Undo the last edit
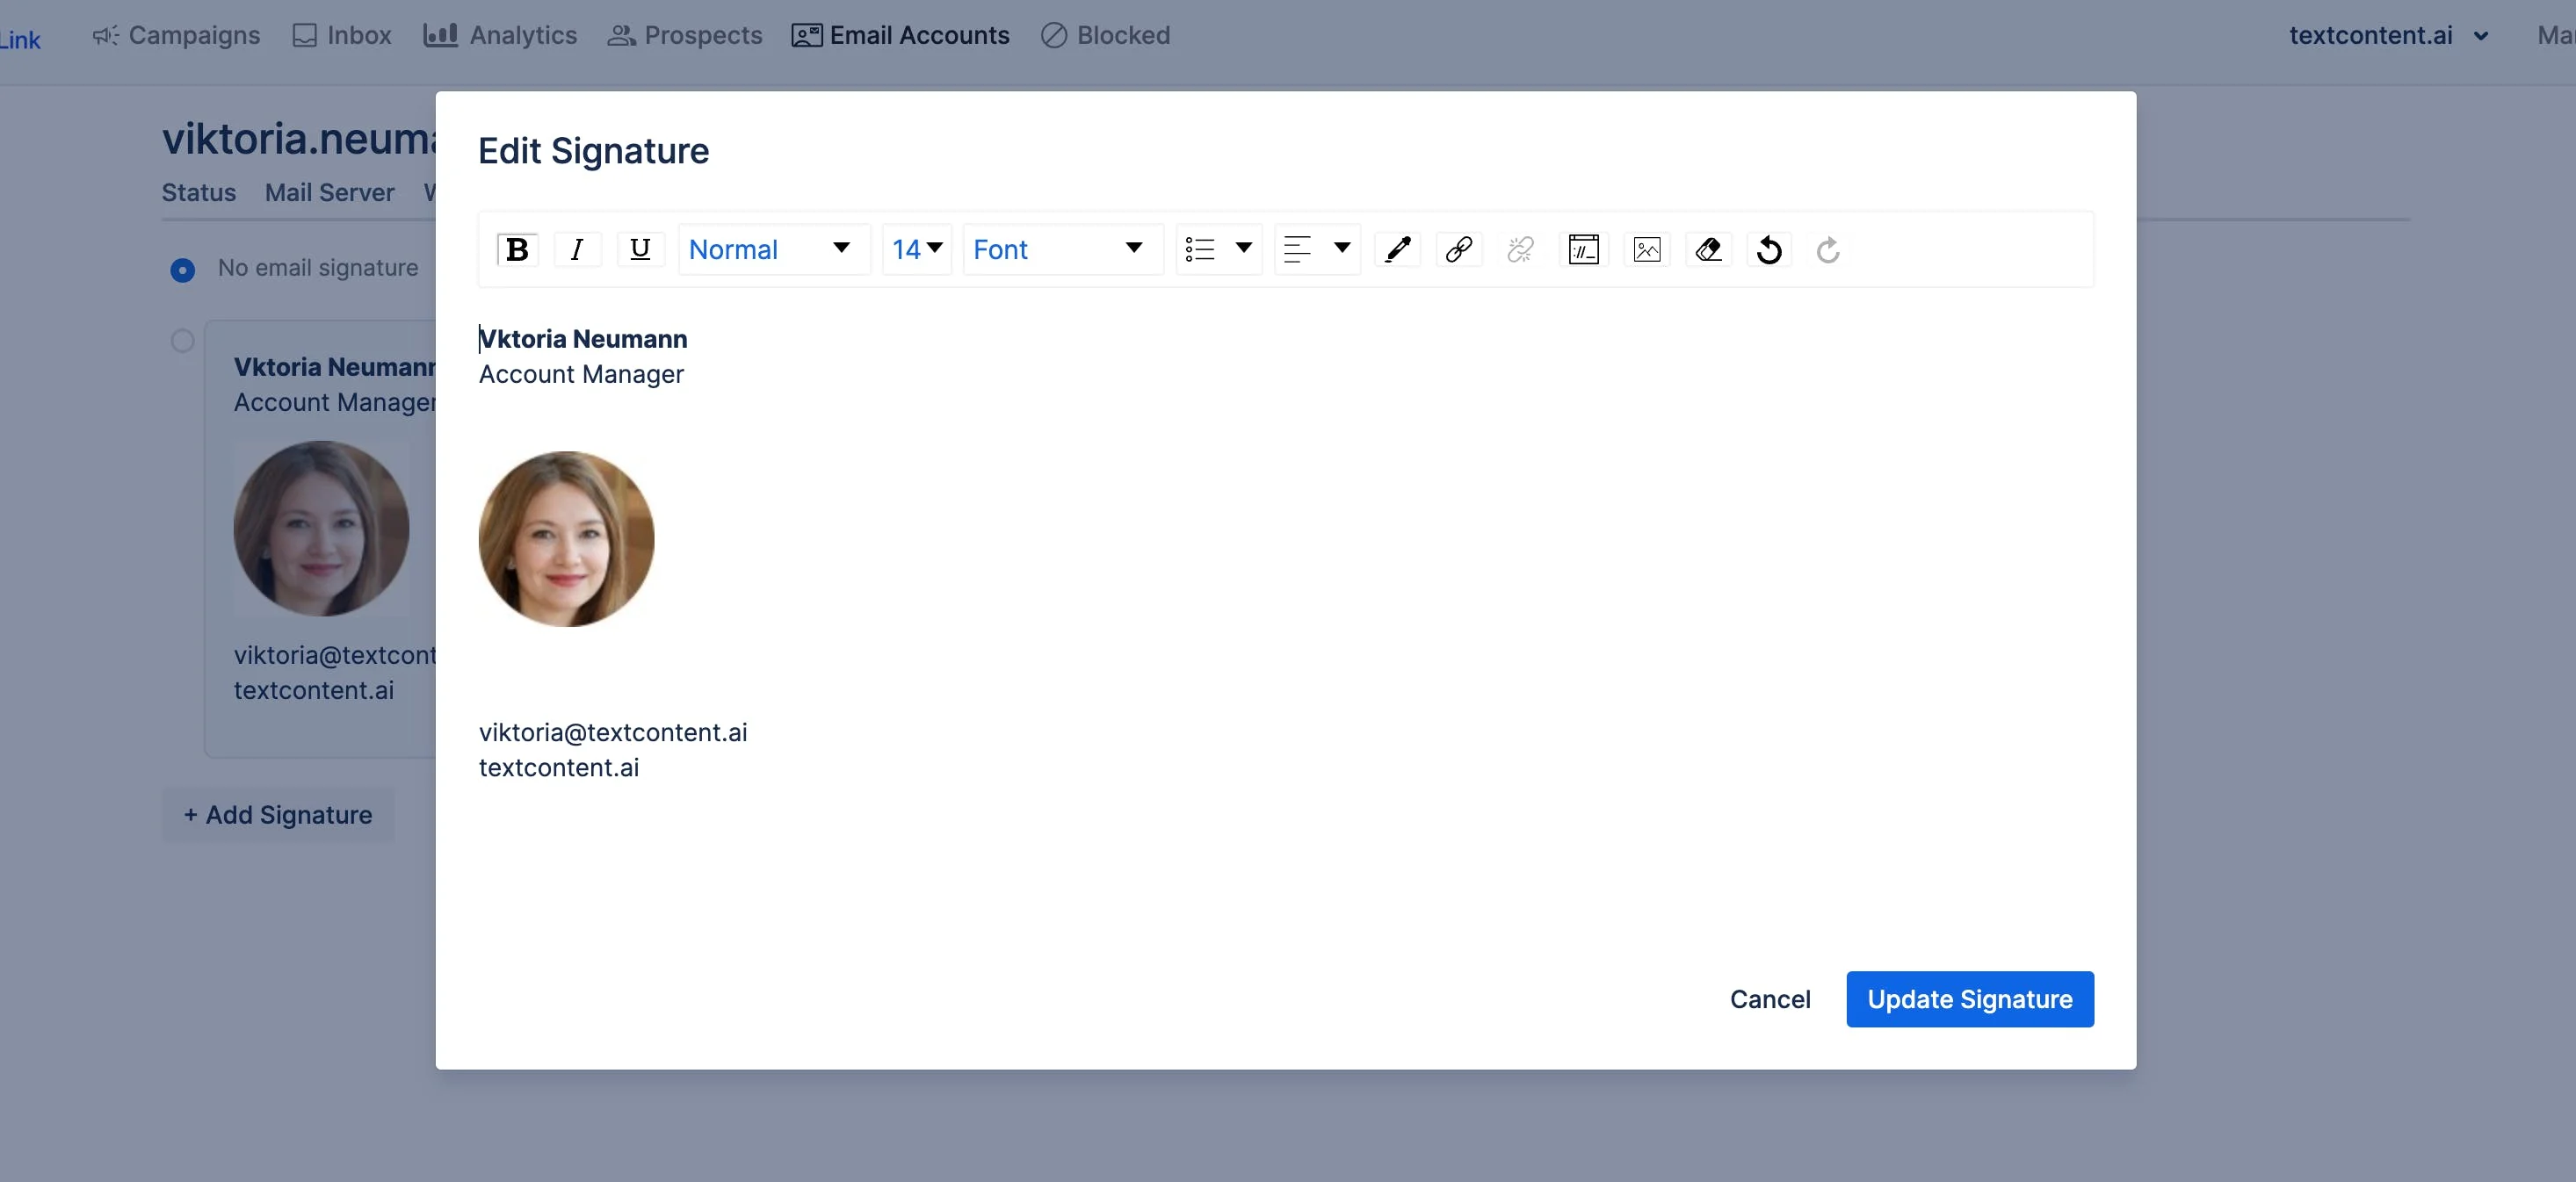Viewport: 2576px width, 1182px height. pyautogui.click(x=1769, y=249)
